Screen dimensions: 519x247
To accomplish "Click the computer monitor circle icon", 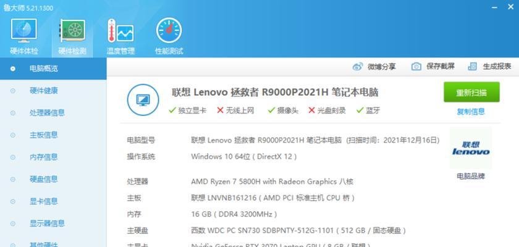I will 143,99.
